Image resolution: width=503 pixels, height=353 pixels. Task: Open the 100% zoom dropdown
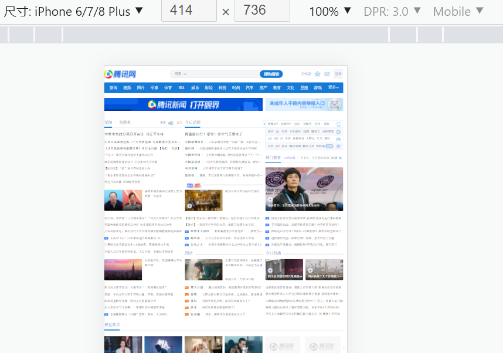coord(330,12)
